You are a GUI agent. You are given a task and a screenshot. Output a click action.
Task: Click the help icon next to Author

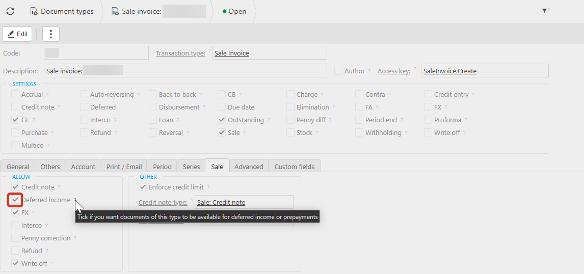369,70
